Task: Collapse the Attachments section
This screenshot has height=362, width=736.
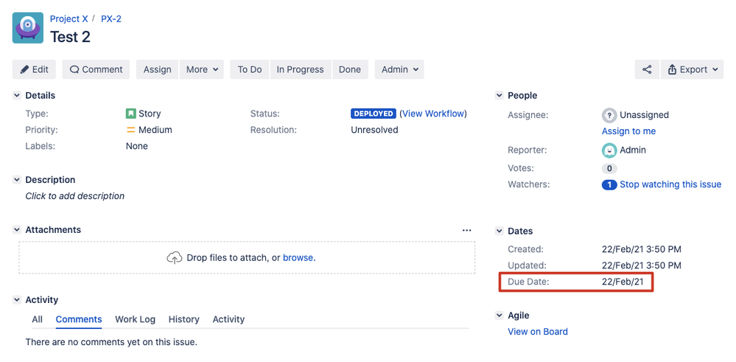Action: coord(17,229)
